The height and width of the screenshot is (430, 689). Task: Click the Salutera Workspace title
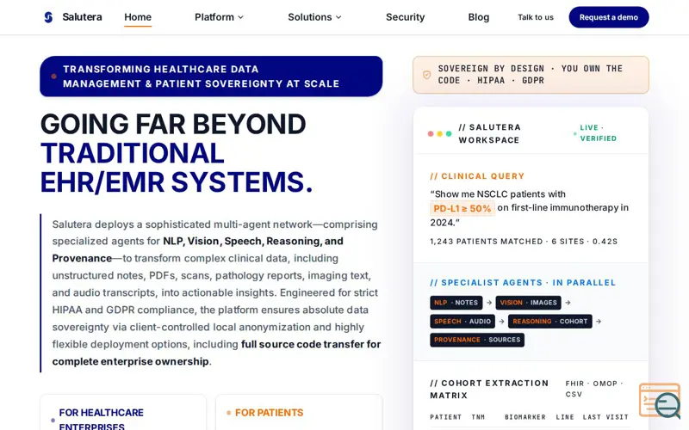tap(489, 134)
